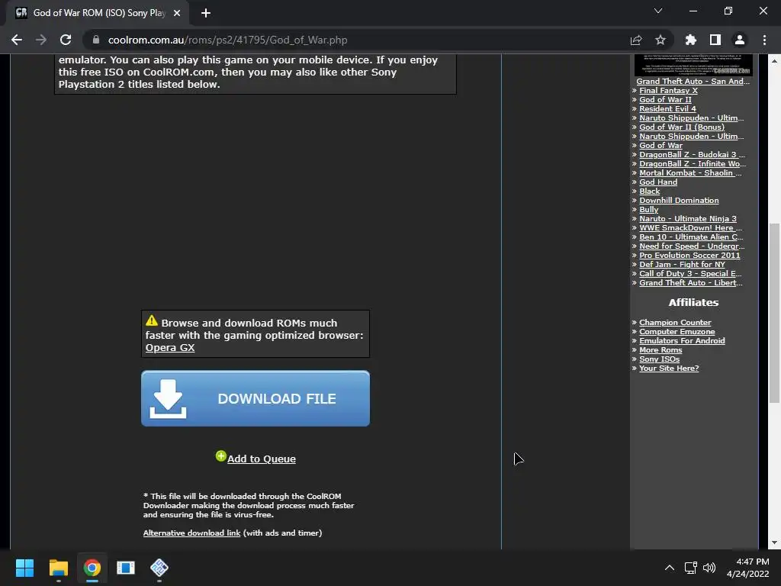Open the volume speaker tray icon

click(709, 568)
